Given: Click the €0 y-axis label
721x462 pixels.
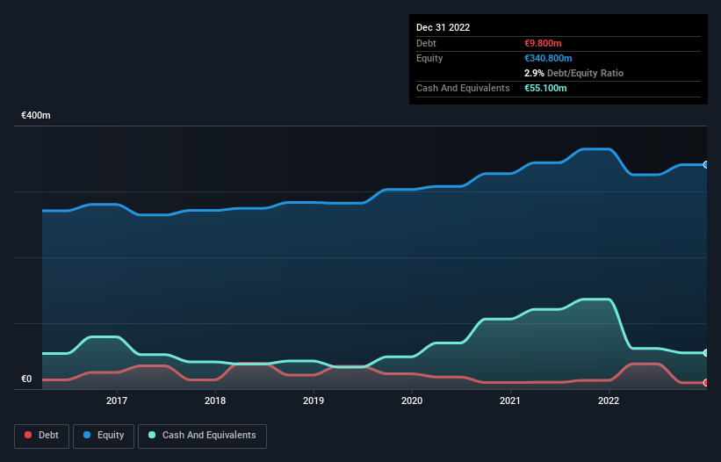Looking at the screenshot, I should coord(26,379).
